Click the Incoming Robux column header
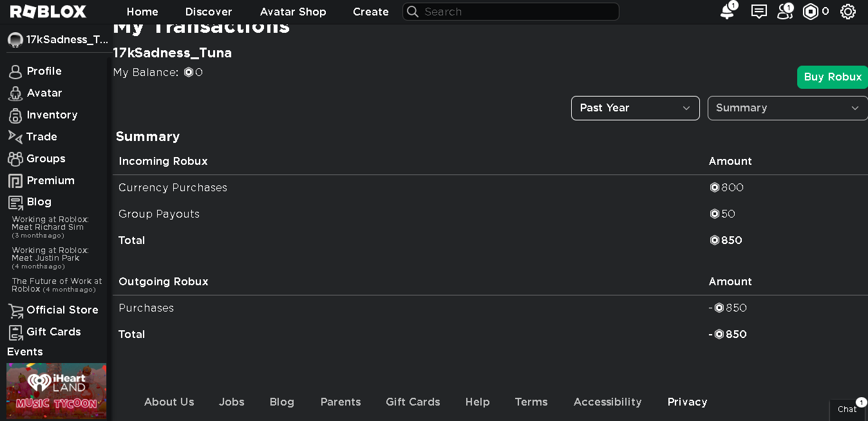Screen dimensions: 868x421 [163, 162]
